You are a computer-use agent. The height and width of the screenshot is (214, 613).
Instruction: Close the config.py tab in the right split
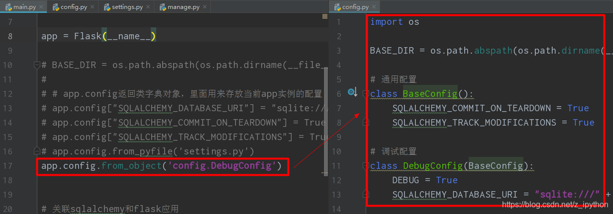pos(374,7)
